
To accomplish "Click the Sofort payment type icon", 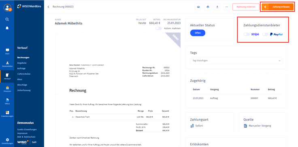I will tap(192, 126).
